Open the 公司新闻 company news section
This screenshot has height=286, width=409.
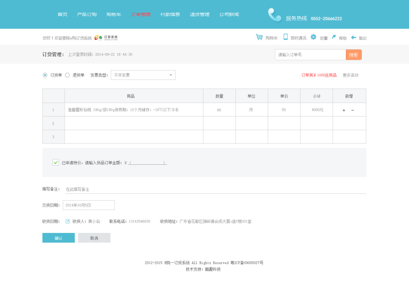tap(229, 14)
